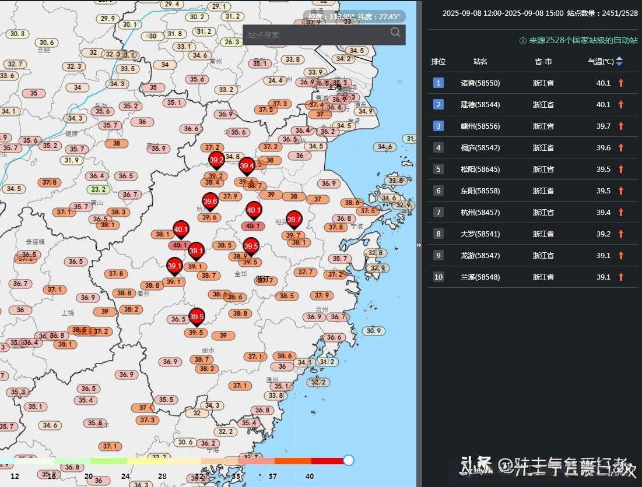642x487 pixels.
Task: Click the up arrow in the 松阳 row
Action: click(x=620, y=170)
